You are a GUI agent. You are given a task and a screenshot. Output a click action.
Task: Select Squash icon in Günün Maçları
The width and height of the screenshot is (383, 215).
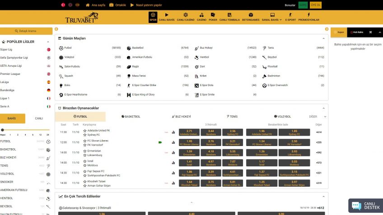(x=61, y=76)
